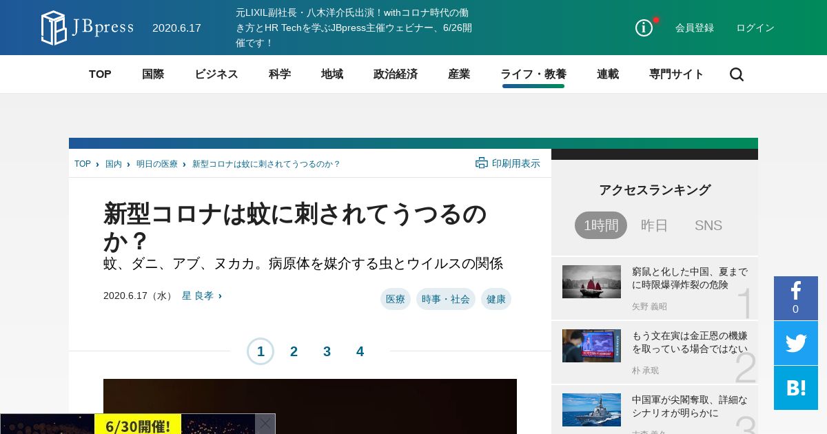Open the red-sailed boat thumbnail
This screenshot has width=827, height=434.
[x=591, y=282]
